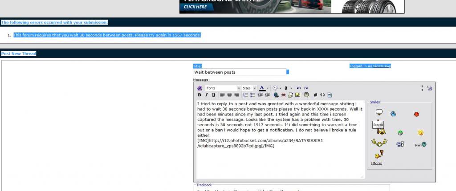Click the tire advertisement banner

pos(292,7)
